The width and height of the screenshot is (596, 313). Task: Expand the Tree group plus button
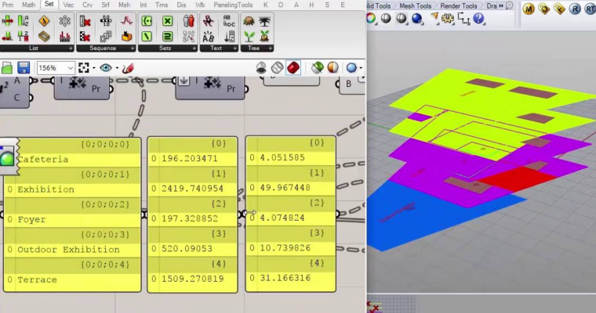pos(271,49)
